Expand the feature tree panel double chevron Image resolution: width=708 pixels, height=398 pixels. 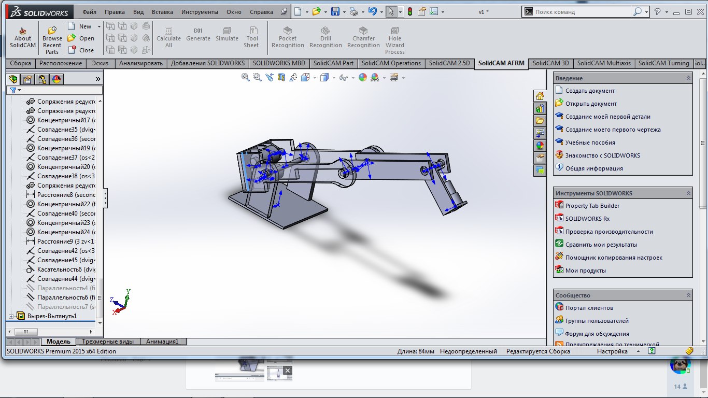tap(98, 79)
